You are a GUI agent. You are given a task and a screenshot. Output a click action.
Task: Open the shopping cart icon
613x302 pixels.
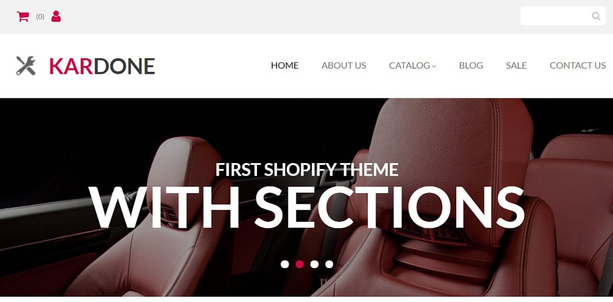(x=22, y=16)
